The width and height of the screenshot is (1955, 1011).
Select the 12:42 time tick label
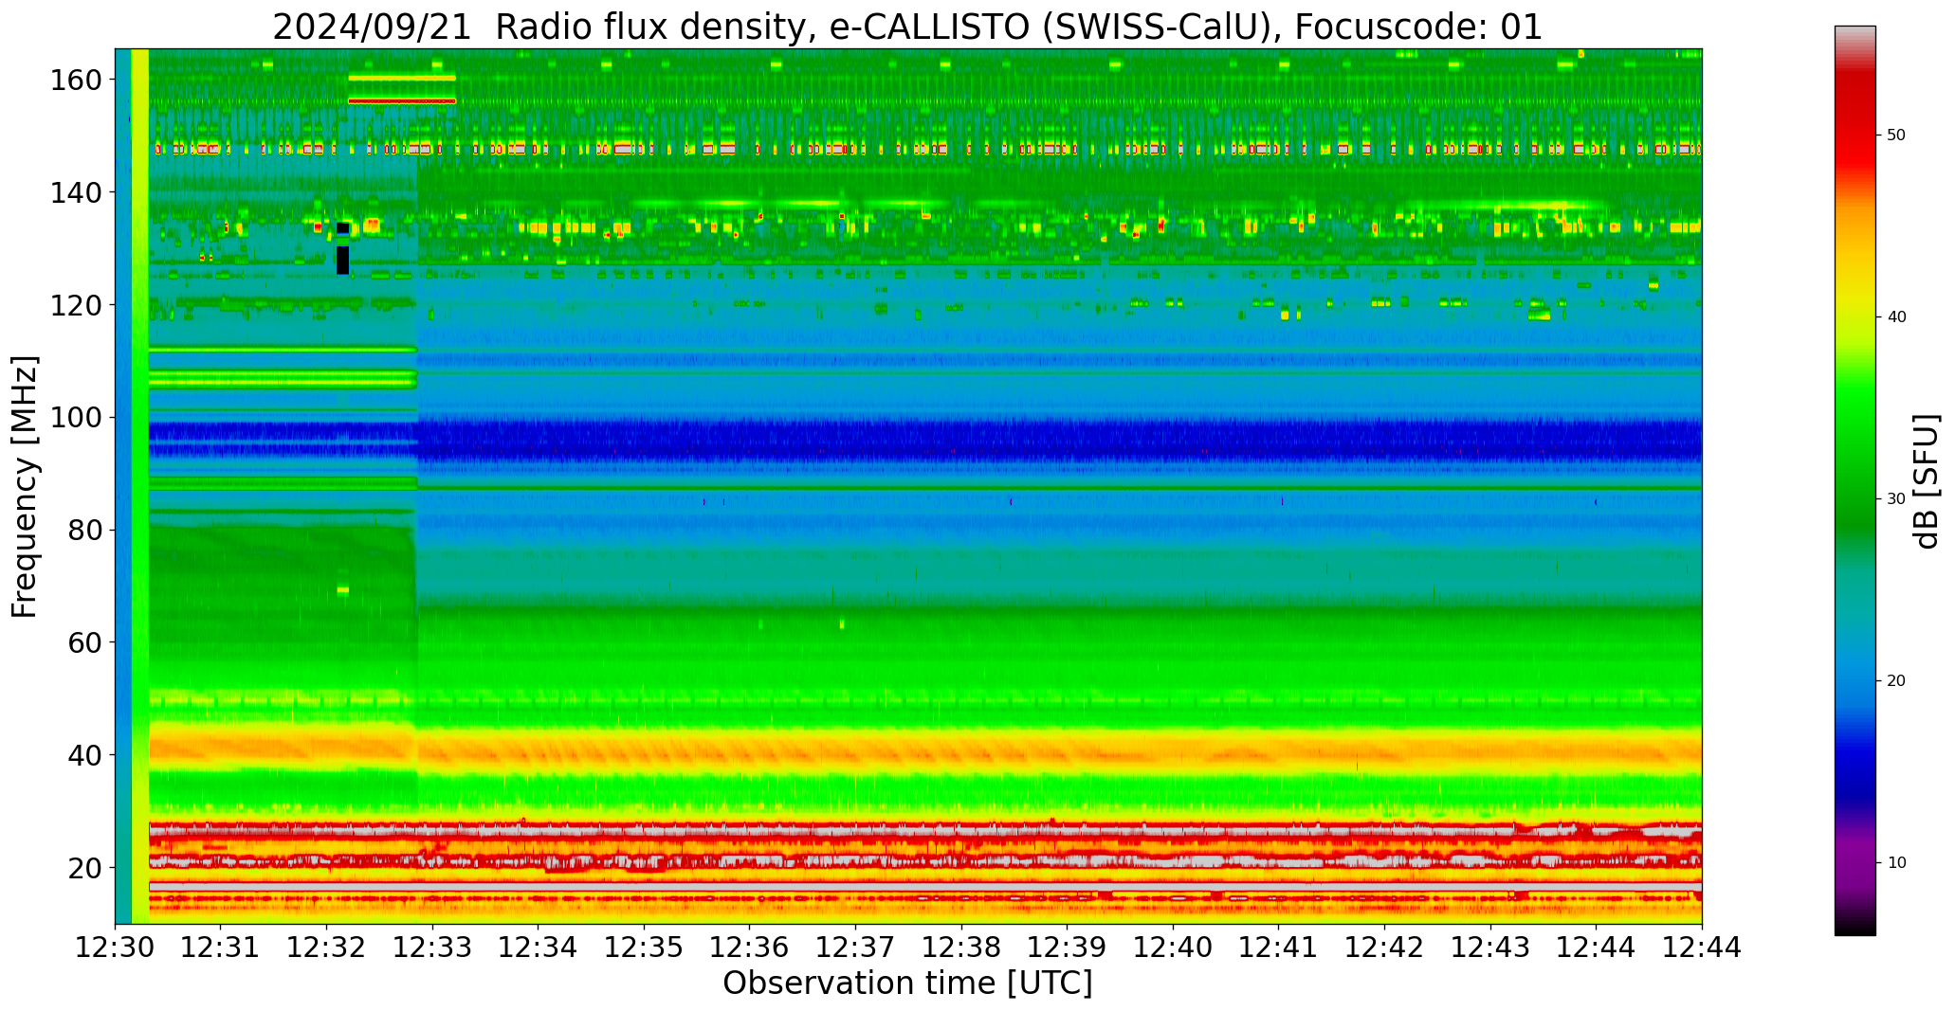coord(1384,948)
